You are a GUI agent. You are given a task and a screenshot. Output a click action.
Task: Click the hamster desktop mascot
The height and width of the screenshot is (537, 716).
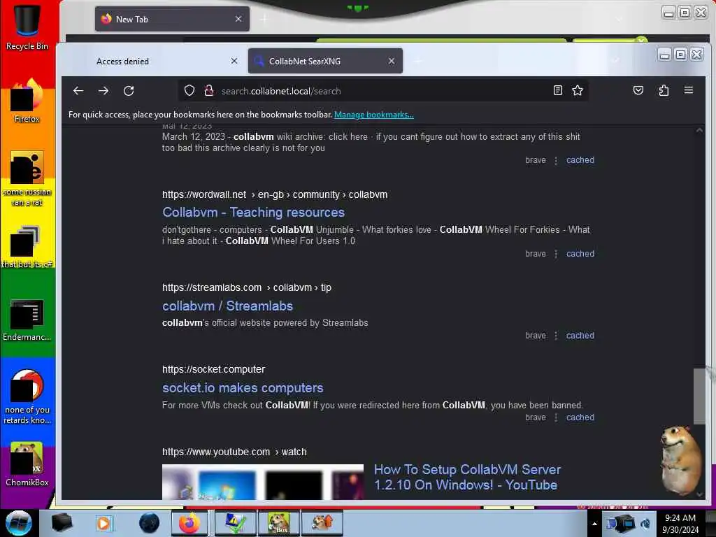pos(680,459)
